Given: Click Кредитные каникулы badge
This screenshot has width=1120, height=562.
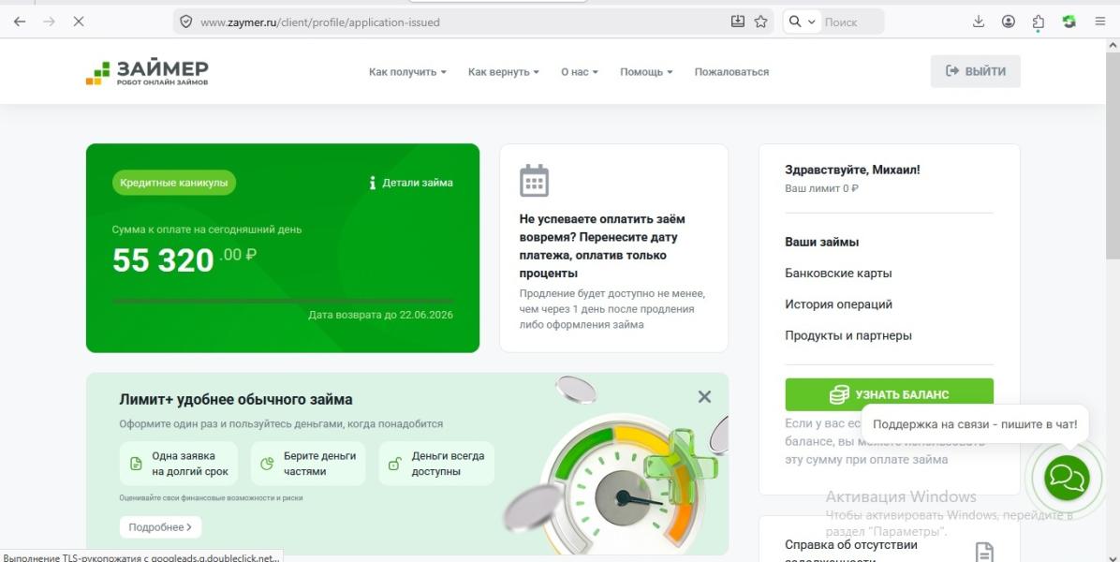Looking at the screenshot, I should (x=173, y=183).
